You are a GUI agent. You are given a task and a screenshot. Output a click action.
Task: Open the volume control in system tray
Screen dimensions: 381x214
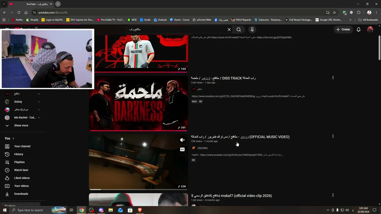[347, 210]
